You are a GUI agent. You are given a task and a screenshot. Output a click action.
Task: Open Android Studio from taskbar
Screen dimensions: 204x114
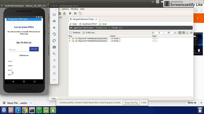pyautogui.click(x=46, y=110)
